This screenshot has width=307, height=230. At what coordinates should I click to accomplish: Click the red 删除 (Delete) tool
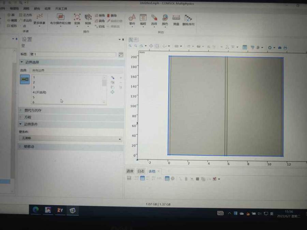[112, 15]
